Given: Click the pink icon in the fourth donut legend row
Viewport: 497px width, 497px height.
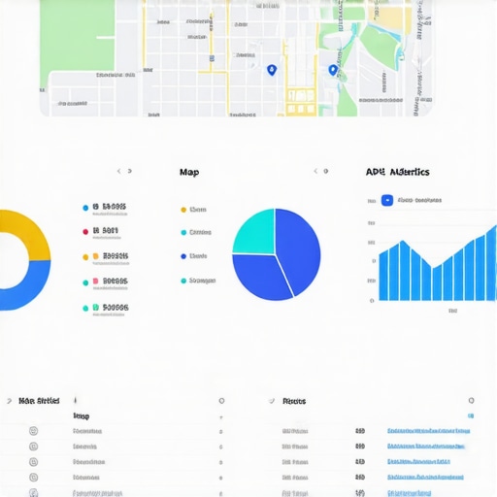Looking at the screenshot, I should (x=95, y=281).
